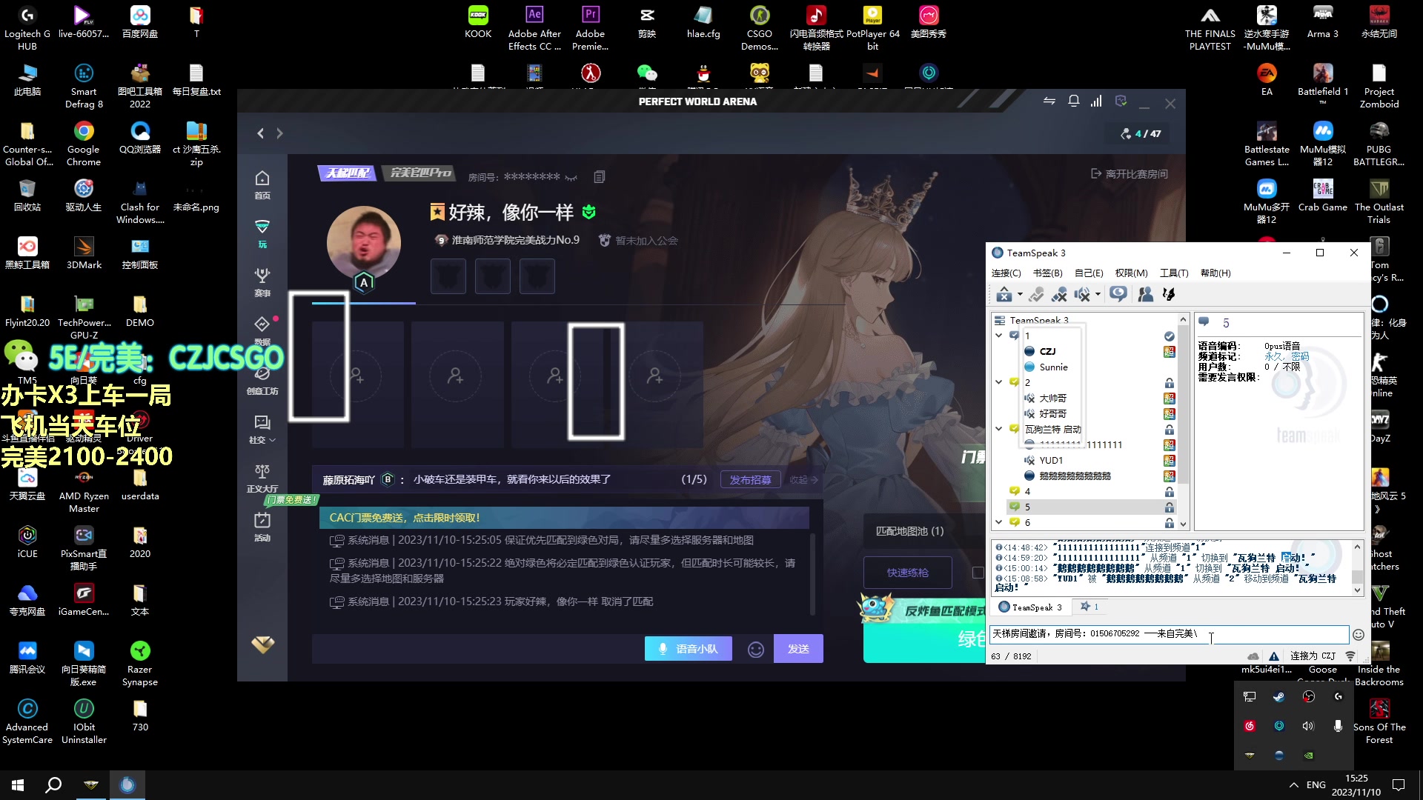Screen dimensions: 1423x800
Task: Toggle room number visibility eye icon
Action: 571,178
